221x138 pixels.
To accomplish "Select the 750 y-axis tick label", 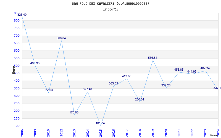I will click(x=17, y=28).
